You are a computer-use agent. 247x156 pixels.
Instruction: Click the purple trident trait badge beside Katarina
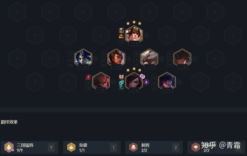click(x=146, y=82)
